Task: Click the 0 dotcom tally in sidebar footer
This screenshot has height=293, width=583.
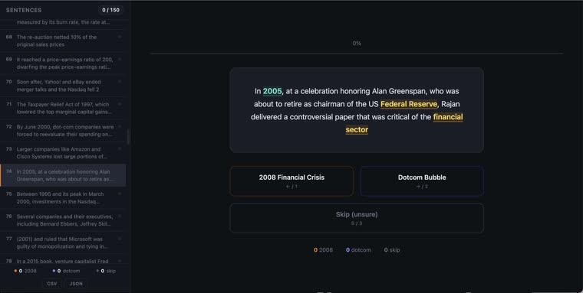Action: point(66,271)
